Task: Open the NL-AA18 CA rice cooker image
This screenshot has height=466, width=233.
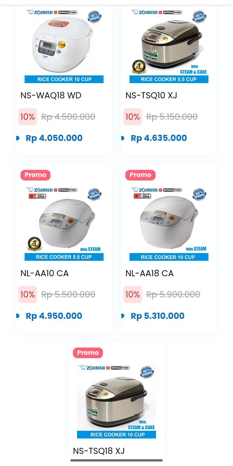Action: [169, 223]
